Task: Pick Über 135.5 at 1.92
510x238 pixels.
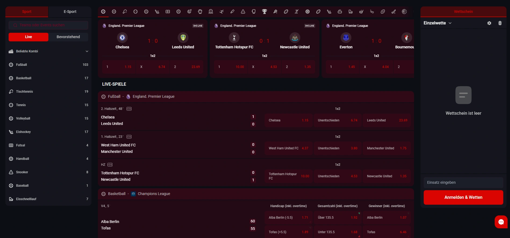Action: [338, 218]
